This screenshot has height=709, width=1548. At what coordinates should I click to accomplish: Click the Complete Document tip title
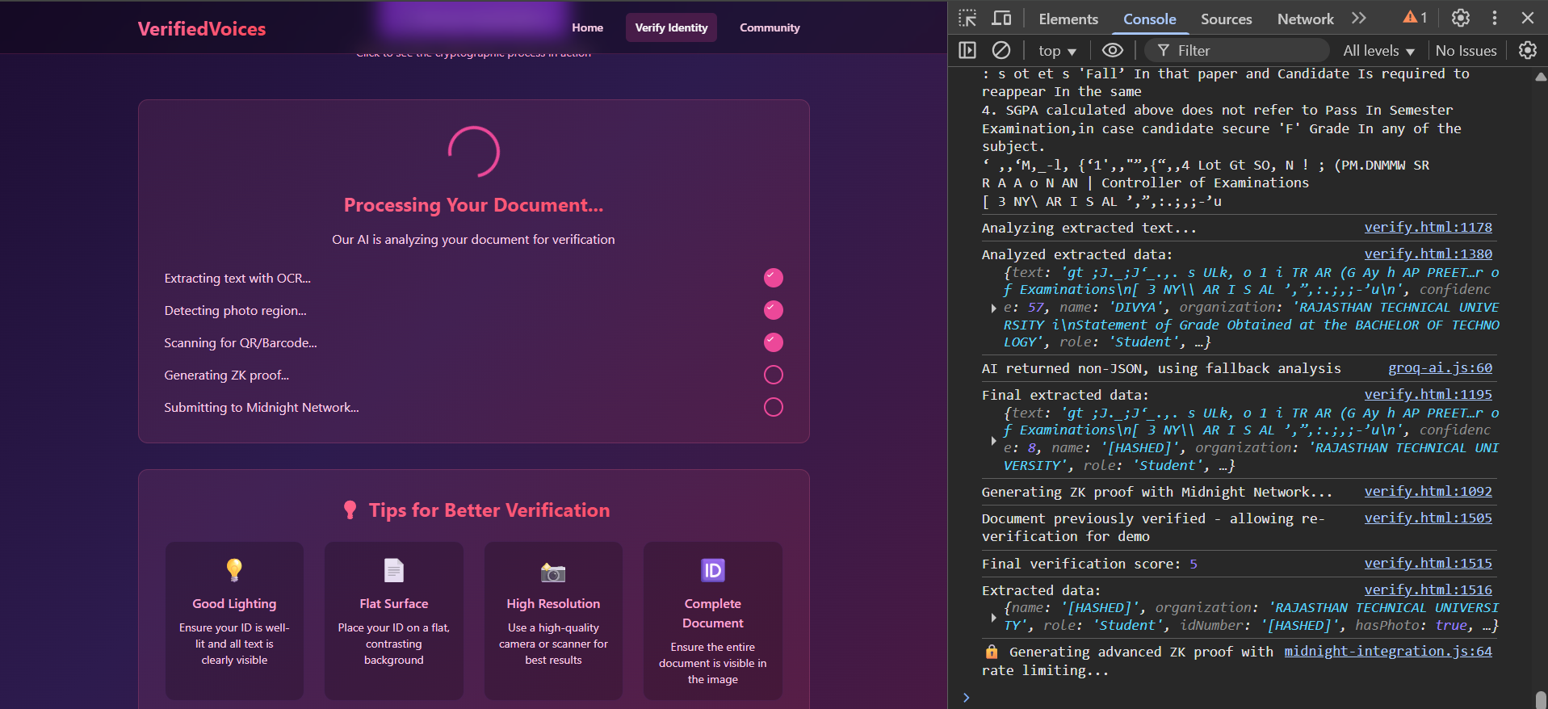pos(713,614)
